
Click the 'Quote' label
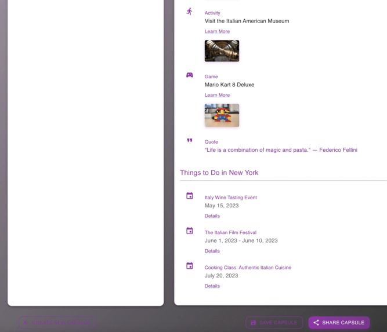(x=211, y=142)
